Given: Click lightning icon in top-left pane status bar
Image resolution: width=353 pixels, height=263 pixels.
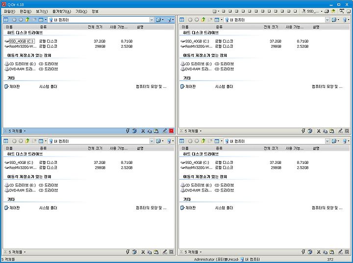Looking at the screenshot, I should (127, 131).
